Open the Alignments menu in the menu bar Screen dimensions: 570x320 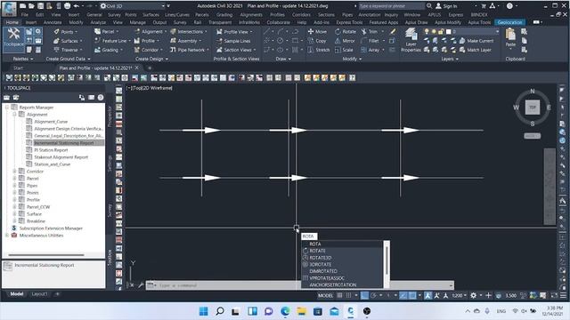click(x=251, y=15)
